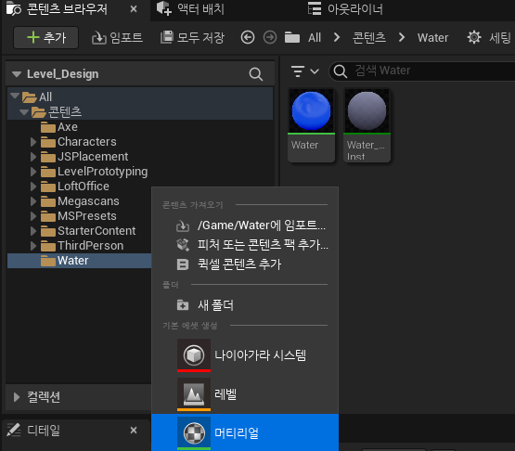Click Save All (모두 저장) button
Screen dimensions: 515x451
pyautogui.click(x=192, y=37)
